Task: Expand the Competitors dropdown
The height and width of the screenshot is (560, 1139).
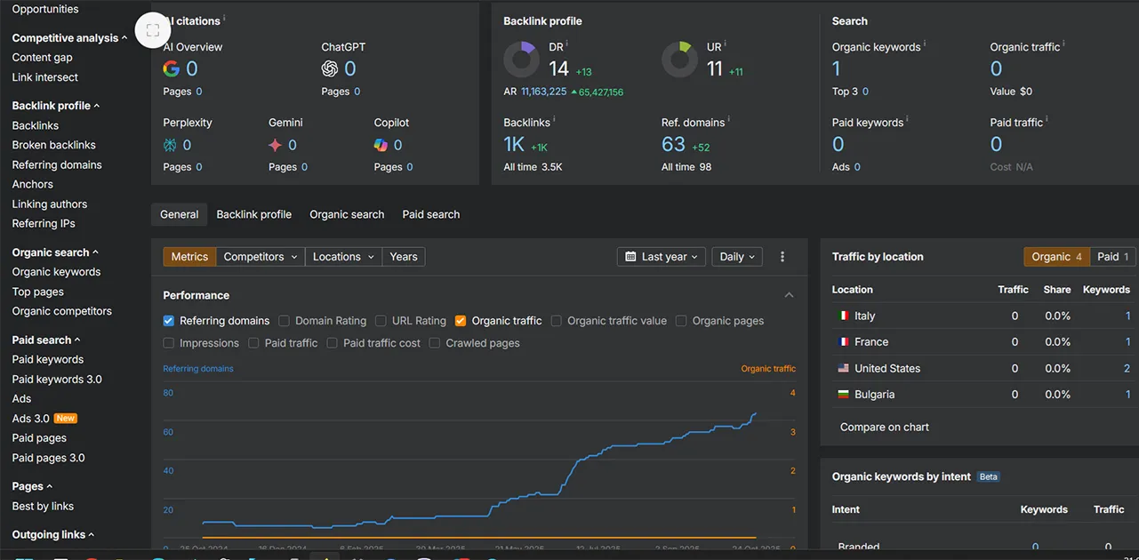Action: 260,257
